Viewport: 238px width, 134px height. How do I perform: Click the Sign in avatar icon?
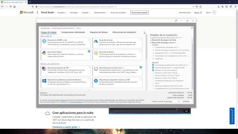coord(214,12)
